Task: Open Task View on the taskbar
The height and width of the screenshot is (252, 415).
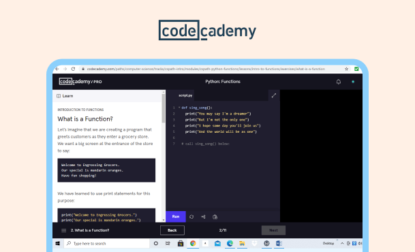Action: pyautogui.click(x=168, y=243)
